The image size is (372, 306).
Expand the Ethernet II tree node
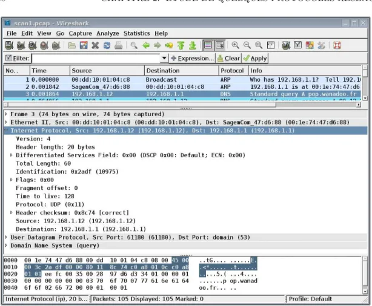pos(6,122)
